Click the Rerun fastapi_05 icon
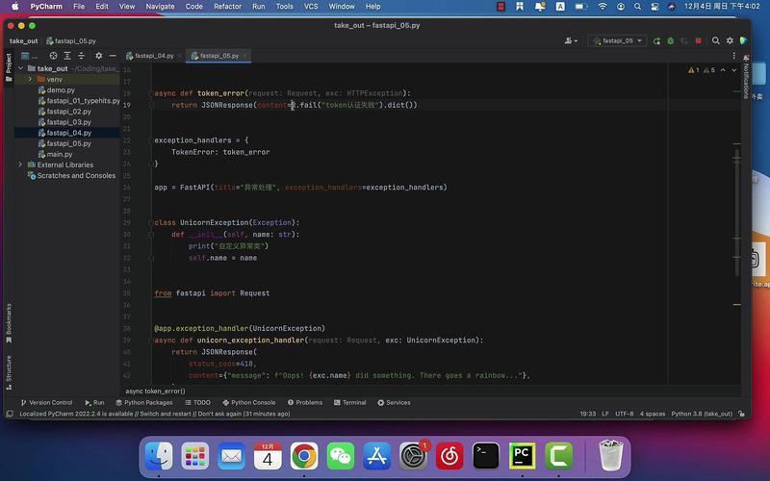Image resolution: width=770 pixels, height=481 pixels. point(656,41)
